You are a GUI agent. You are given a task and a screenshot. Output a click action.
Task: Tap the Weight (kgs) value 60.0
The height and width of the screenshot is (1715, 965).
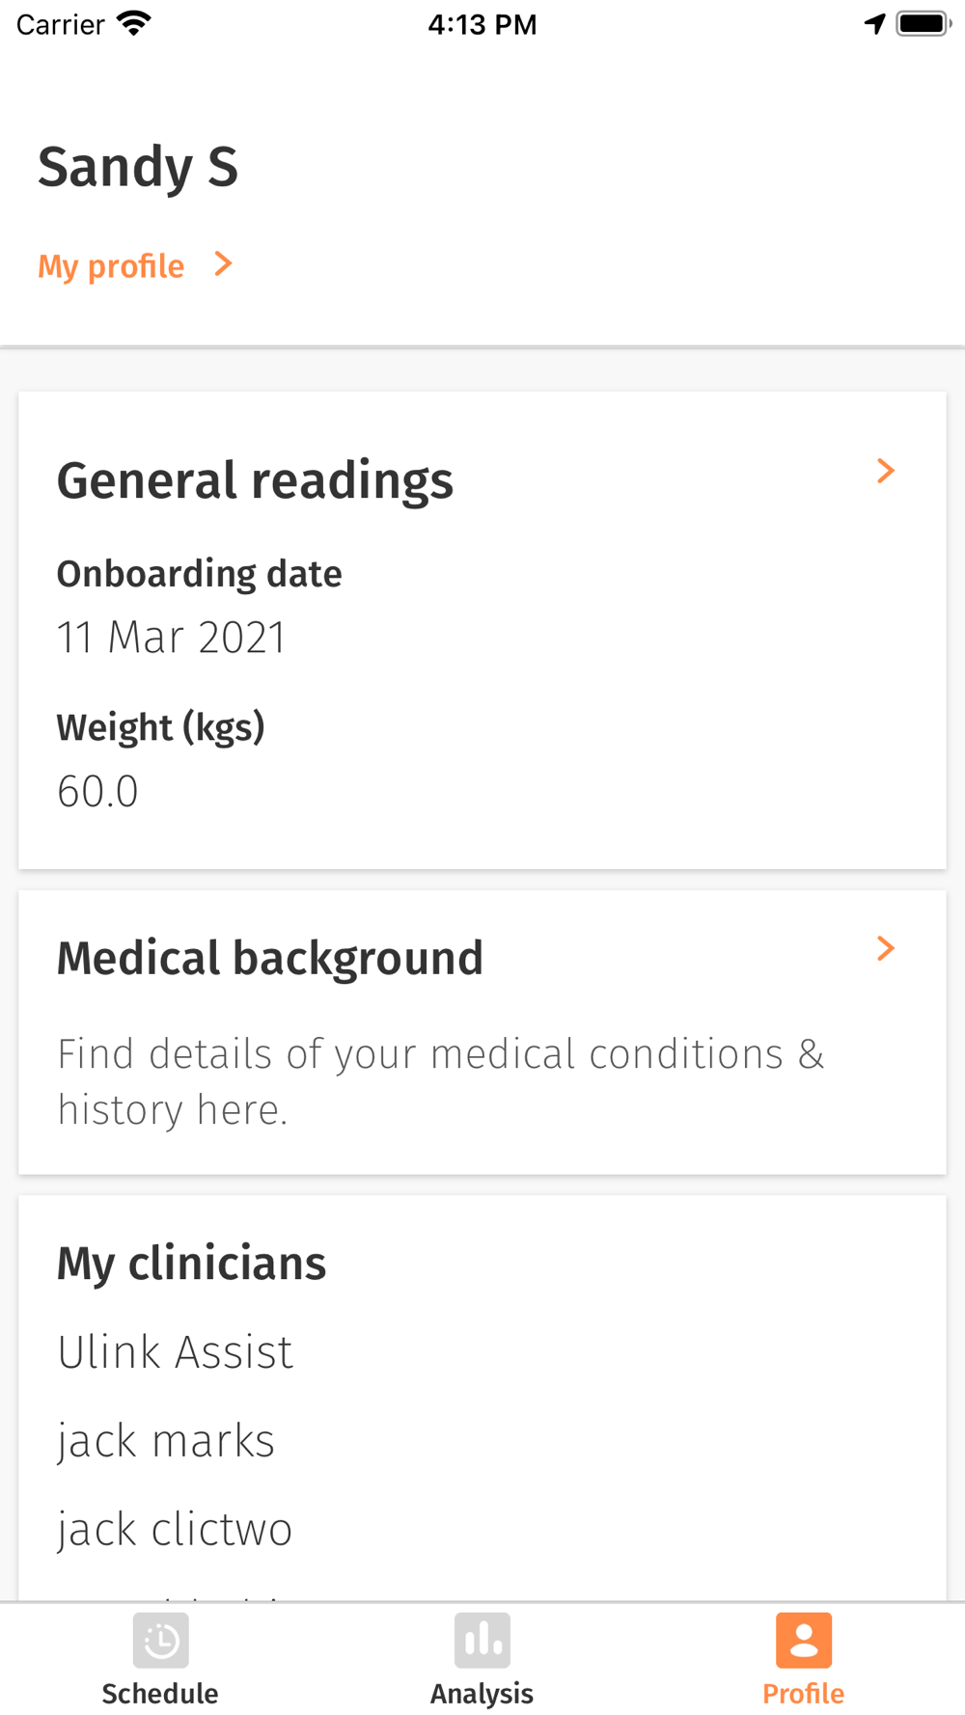pos(97,791)
